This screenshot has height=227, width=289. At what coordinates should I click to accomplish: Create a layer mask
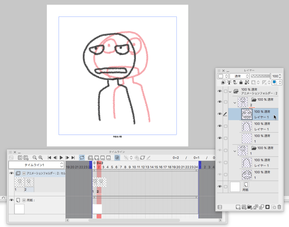tap(267, 207)
